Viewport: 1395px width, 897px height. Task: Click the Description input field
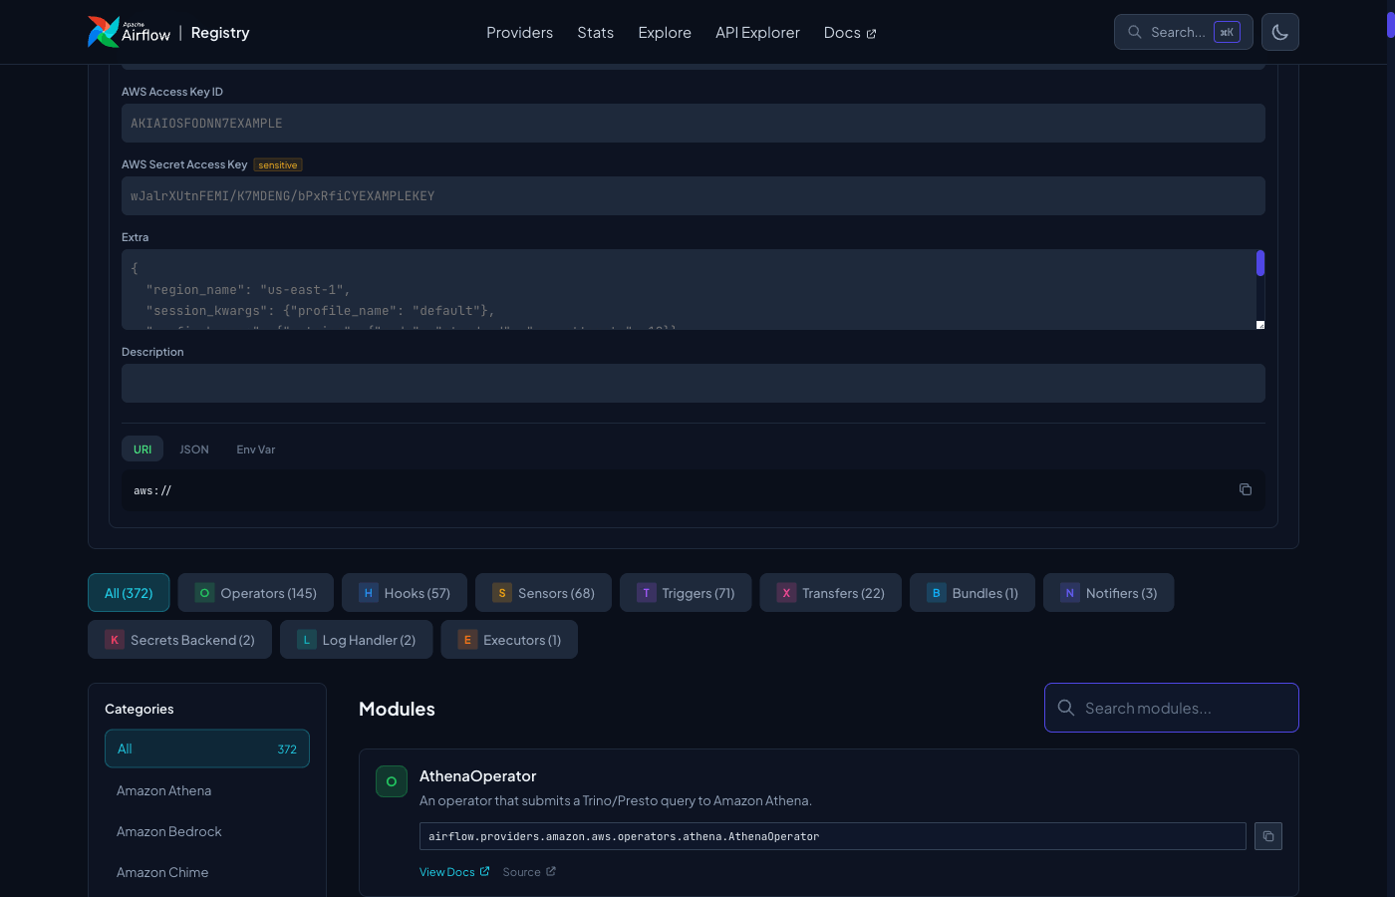694,383
